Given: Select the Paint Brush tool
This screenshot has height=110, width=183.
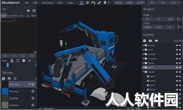Looking at the screenshot, I should 99,3.
